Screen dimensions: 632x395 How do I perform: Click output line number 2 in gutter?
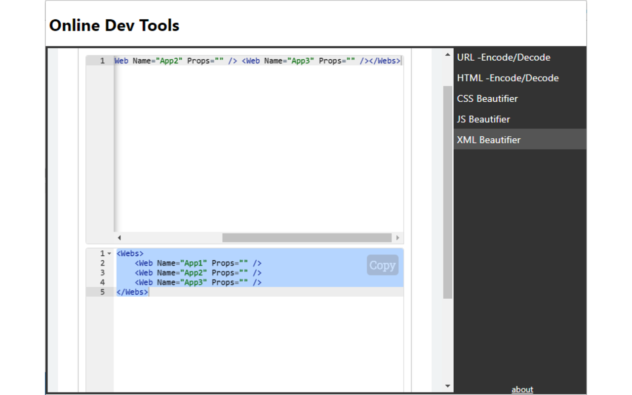click(102, 263)
